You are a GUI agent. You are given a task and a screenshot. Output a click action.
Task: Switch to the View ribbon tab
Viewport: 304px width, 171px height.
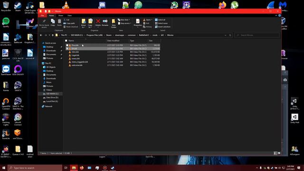click(69, 15)
